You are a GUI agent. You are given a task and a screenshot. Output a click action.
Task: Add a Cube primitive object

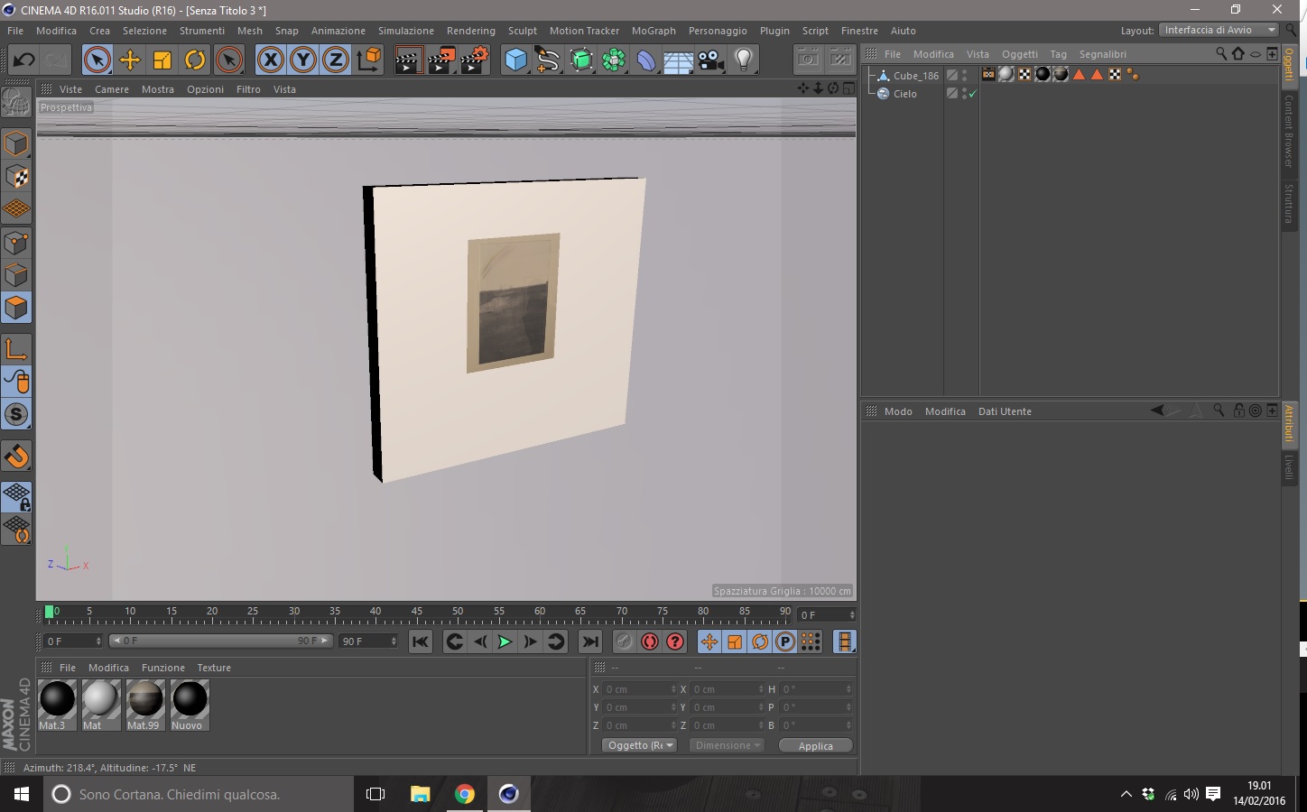[515, 60]
